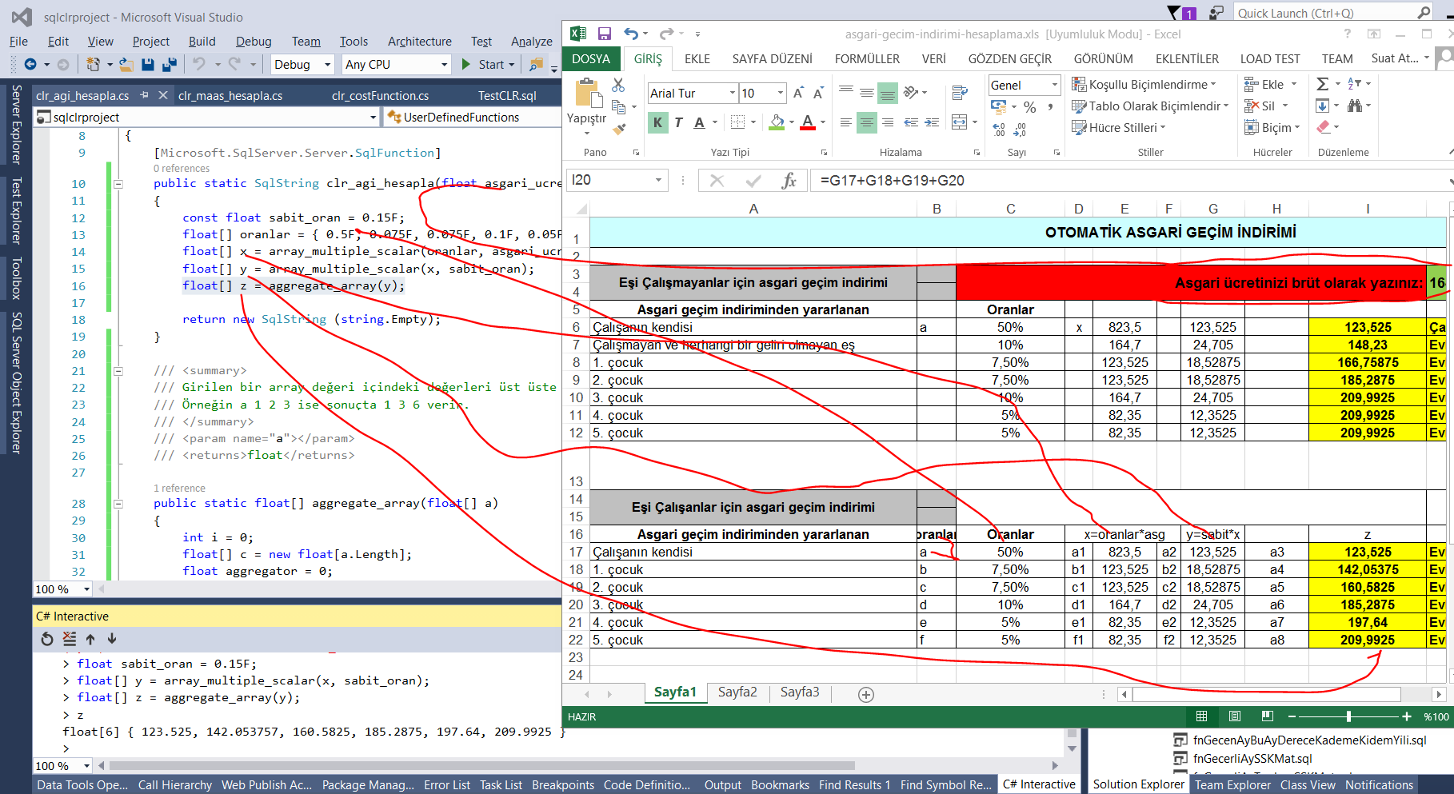The width and height of the screenshot is (1454, 794).
Task: Open the Team Explorer panel tab
Action: (1232, 785)
